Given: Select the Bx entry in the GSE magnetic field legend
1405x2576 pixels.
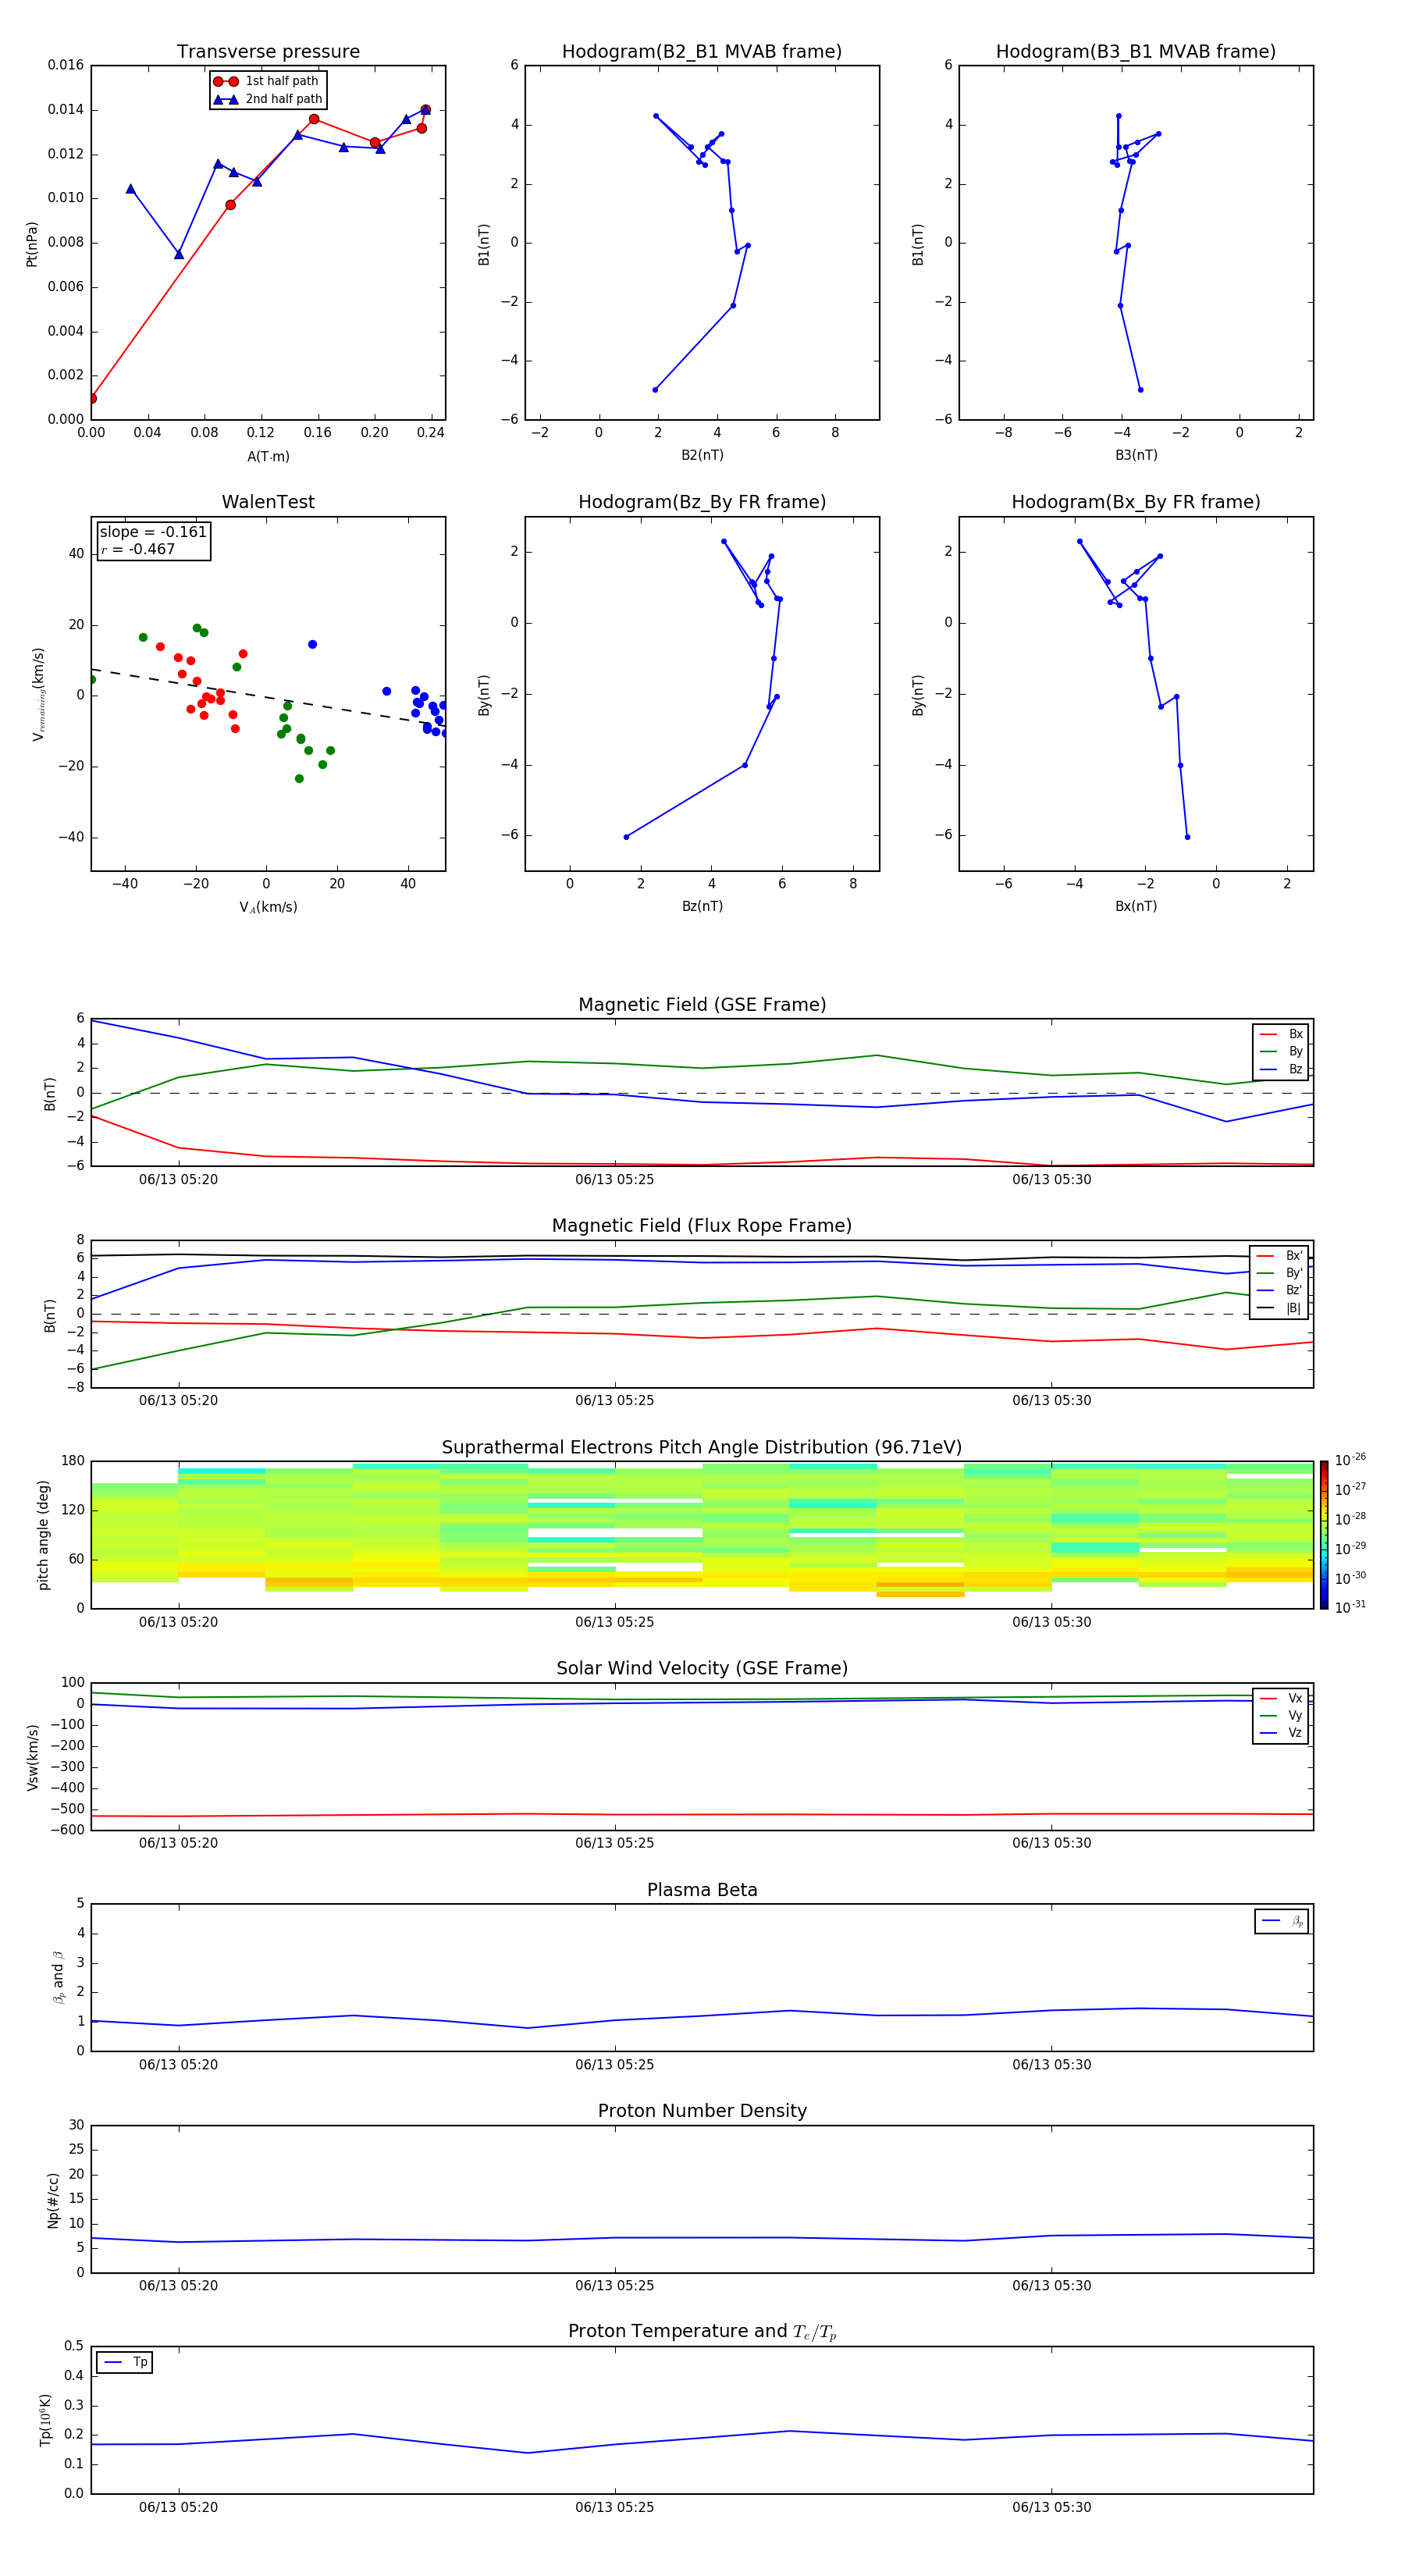Looking at the screenshot, I should click(x=1281, y=1035).
